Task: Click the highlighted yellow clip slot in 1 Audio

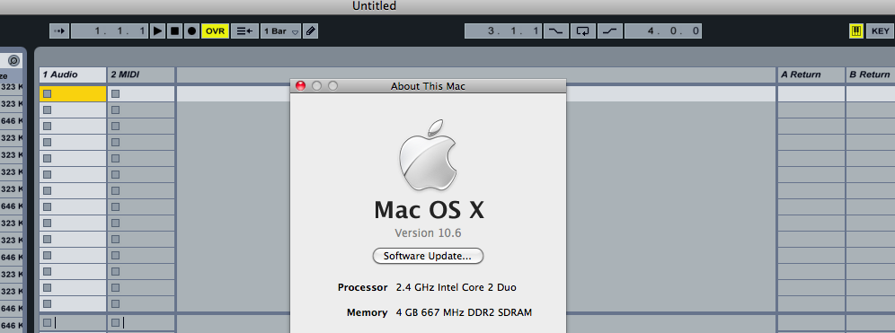Action: [x=73, y=93]
